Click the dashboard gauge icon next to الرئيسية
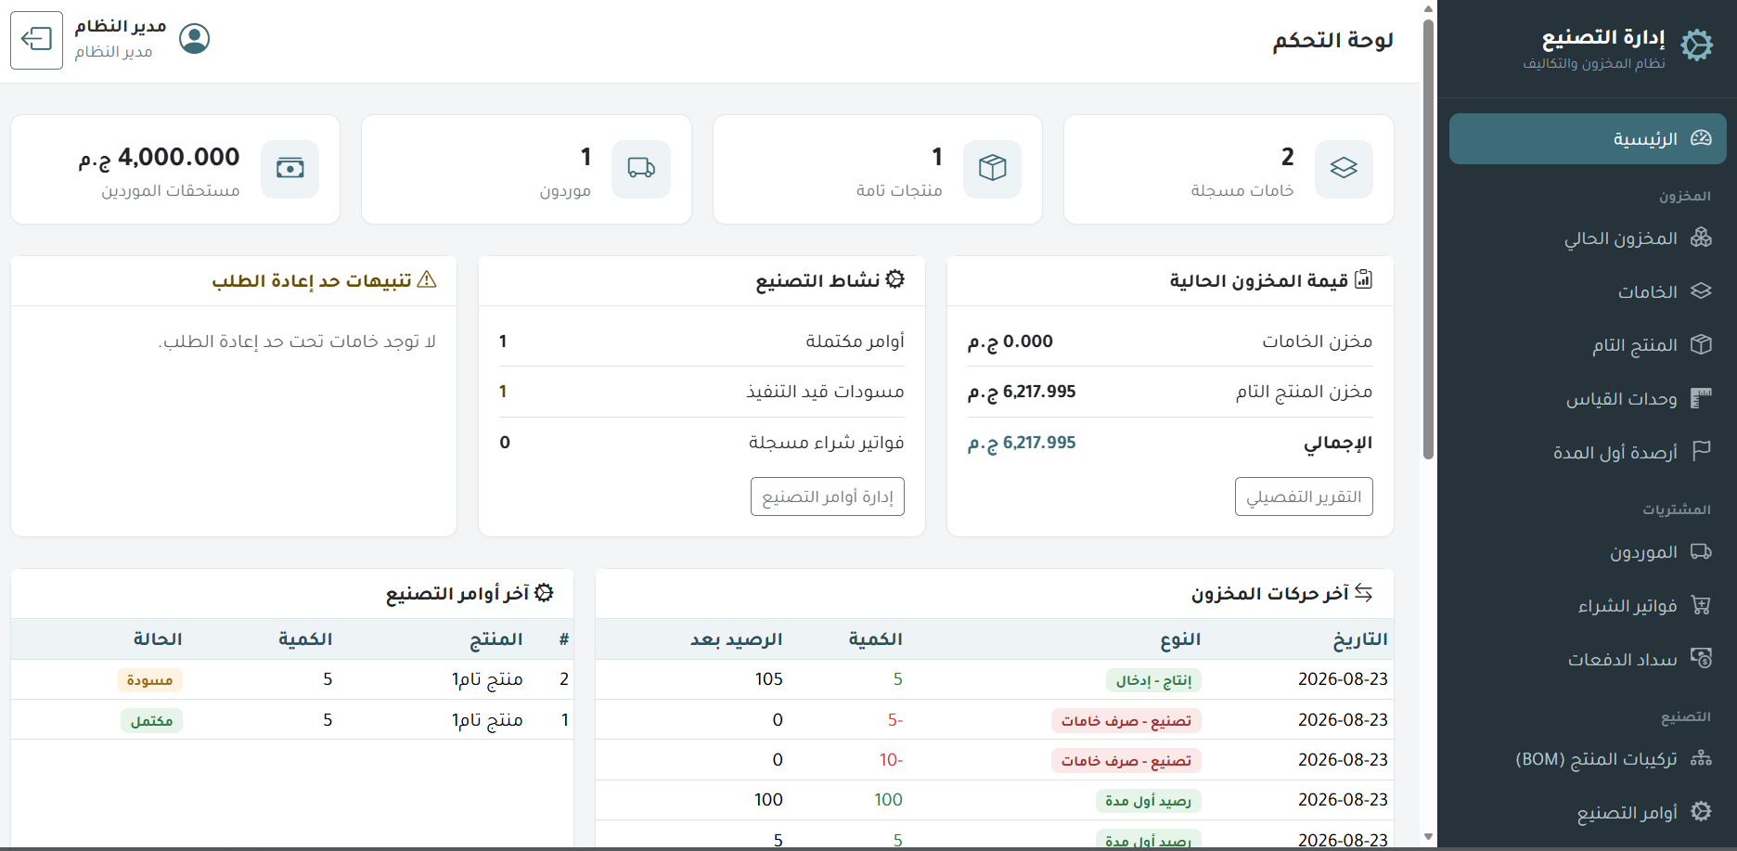 (1701, 138)
